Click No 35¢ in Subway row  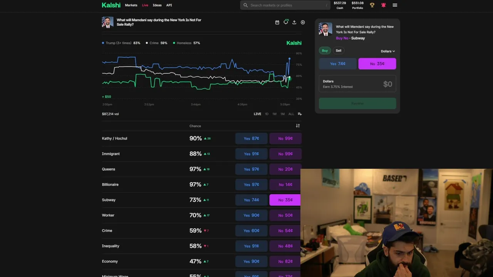[x=285, y=200]
